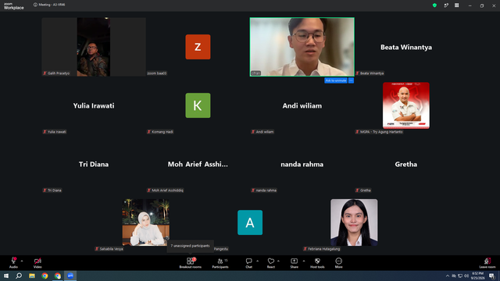Select Febriana Hutagalung's profile photo
This screenshot has width=500, height=281.
[x=354, y=222]
